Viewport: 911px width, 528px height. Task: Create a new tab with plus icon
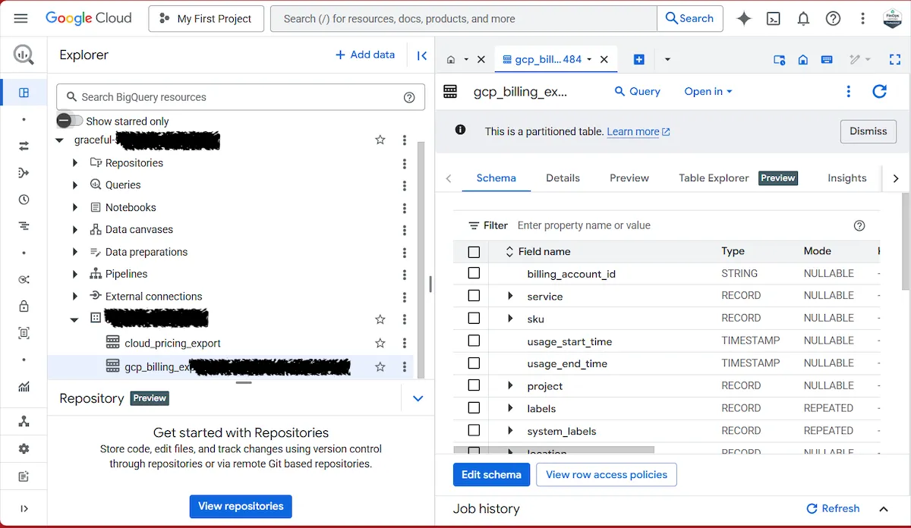pos(638,59)
